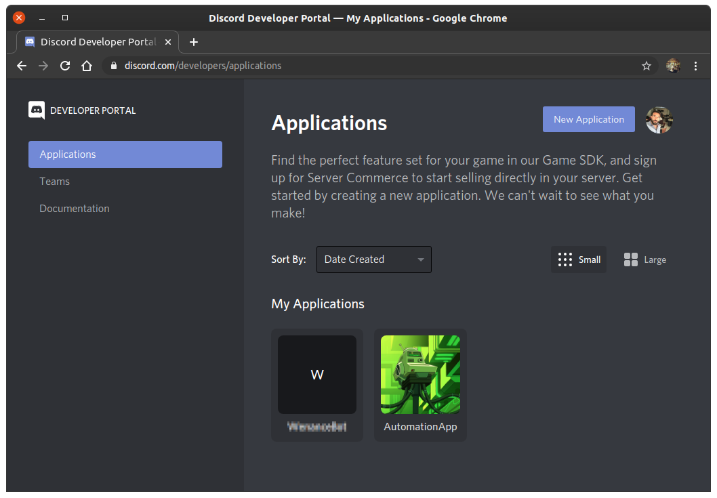Click the My Applications section heading
Screen dimensions: 717x498
pos(318,304)
